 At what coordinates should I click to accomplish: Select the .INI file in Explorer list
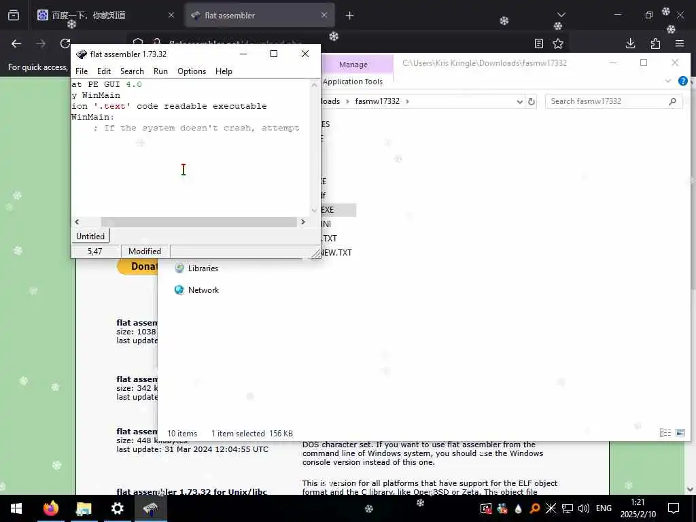click(326, 224)
